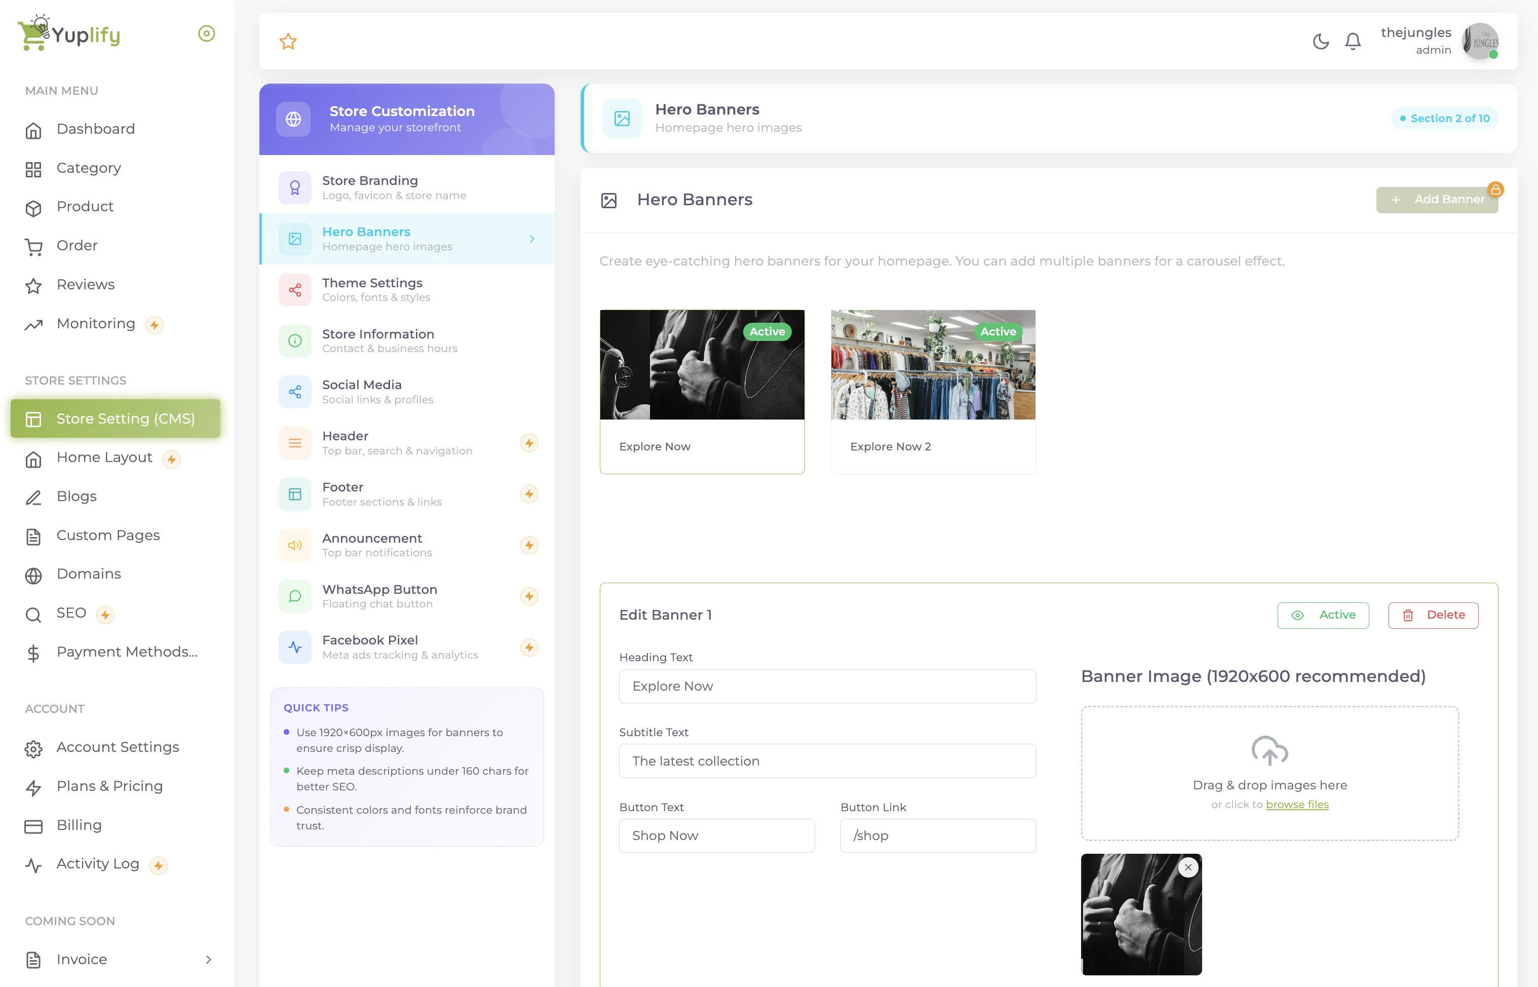
Task: Open notifications bell icon
Action: (x=1353, y=42)
